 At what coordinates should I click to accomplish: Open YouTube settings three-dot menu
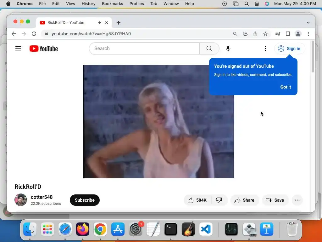(x=265, y=49)
